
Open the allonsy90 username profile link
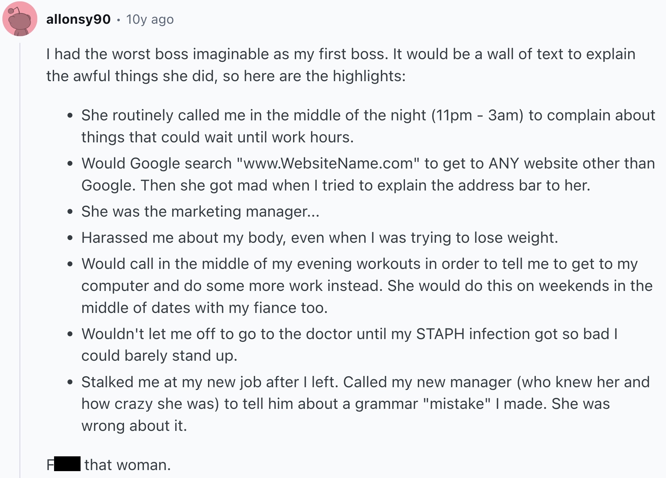pyautogui.click(x=79, y=19)
